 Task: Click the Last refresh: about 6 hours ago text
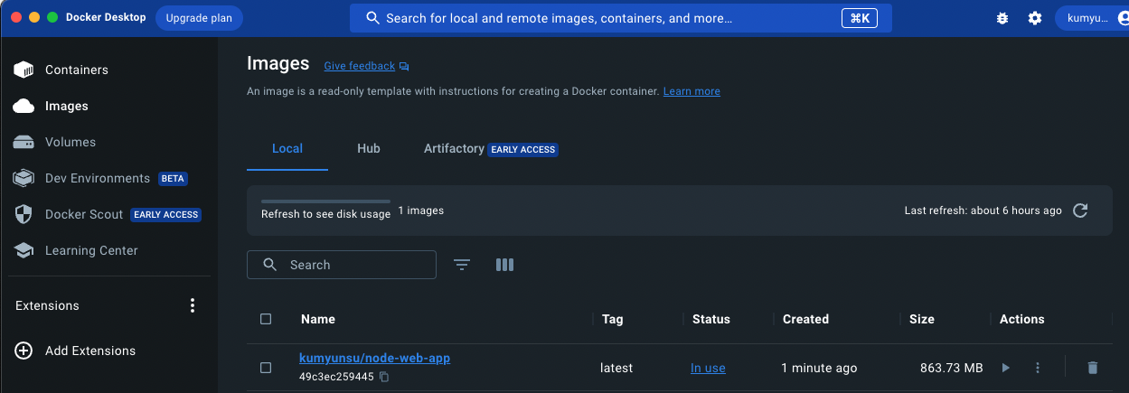(983, 211)
